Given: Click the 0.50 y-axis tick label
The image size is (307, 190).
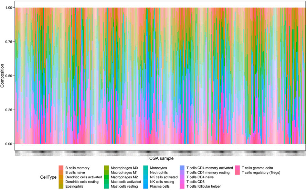Looking at the screenshot, I should (9, 76).
